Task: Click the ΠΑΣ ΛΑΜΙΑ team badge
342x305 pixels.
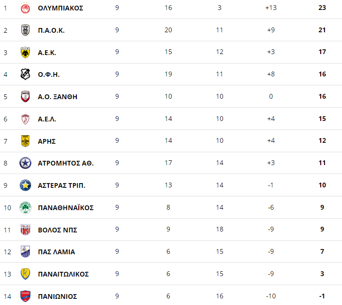Action: [25, 252]
